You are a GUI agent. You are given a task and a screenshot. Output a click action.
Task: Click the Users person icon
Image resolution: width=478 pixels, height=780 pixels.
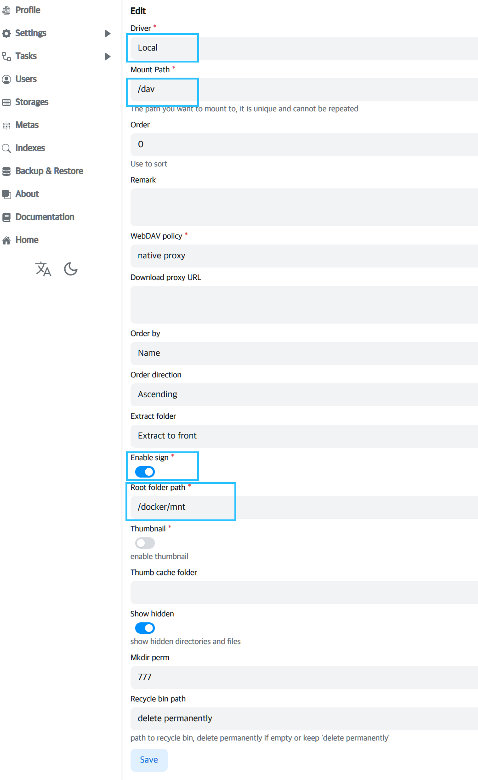click(6, 79)
